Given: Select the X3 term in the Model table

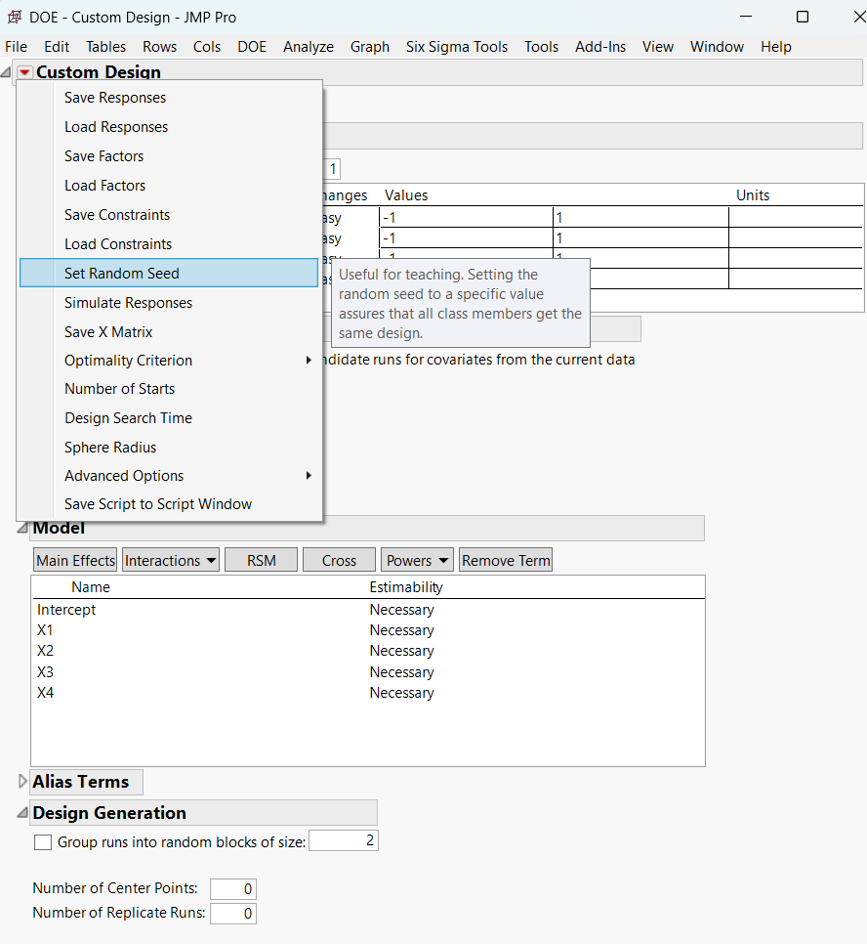Looking at the screenshot, I should coord(45,671).
